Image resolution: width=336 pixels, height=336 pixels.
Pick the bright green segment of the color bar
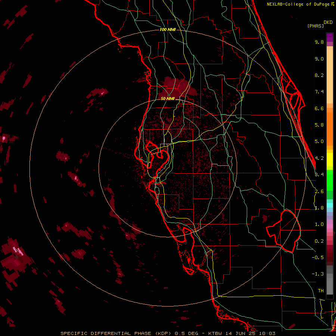tap(330, 180)
